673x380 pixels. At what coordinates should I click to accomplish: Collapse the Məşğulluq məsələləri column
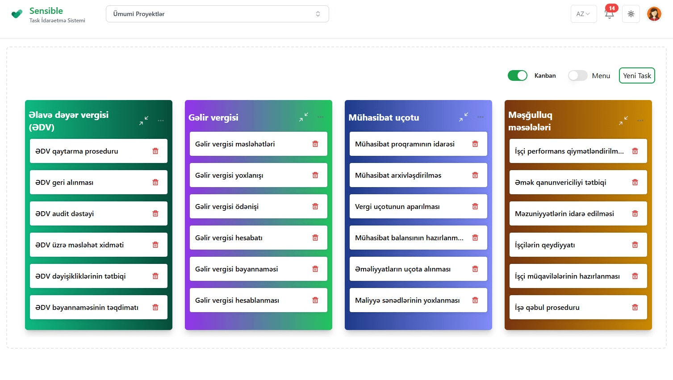[623, 121]
